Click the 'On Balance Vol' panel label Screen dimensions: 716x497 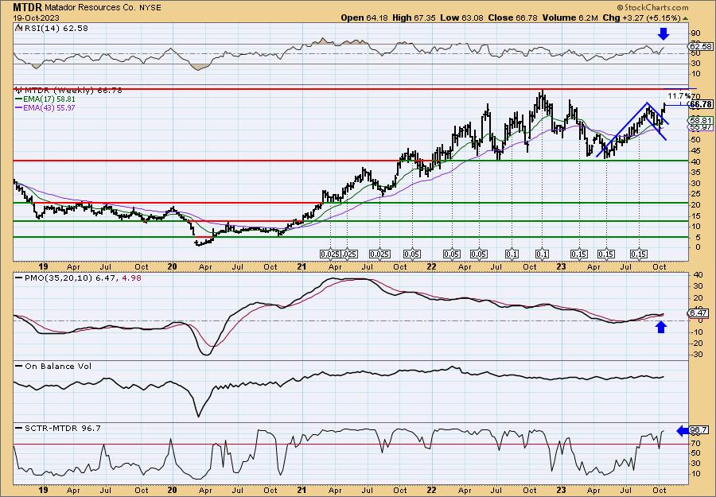click(x=57, y=366)
